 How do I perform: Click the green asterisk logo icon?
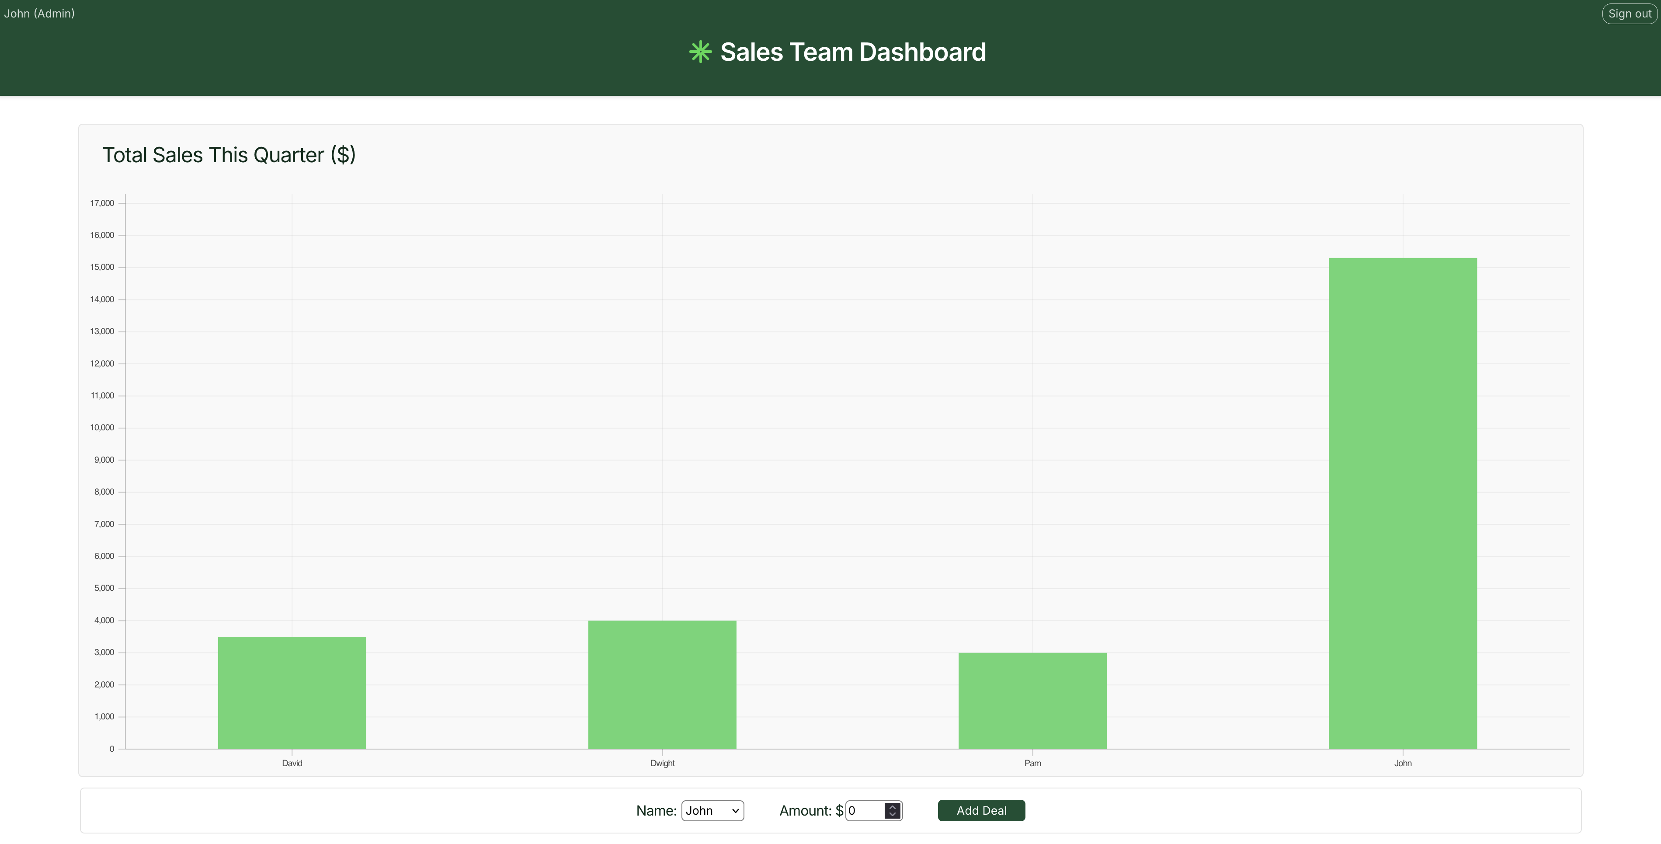click(700, 52)
